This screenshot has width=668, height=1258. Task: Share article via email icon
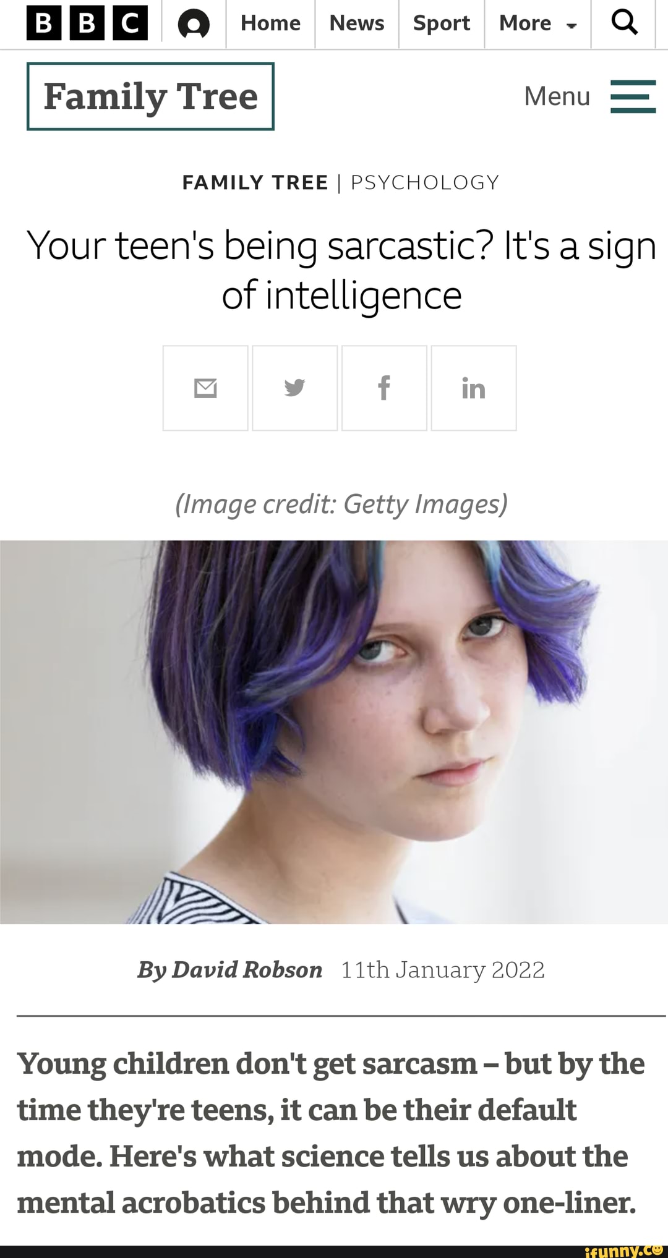[x=205, y=388]
